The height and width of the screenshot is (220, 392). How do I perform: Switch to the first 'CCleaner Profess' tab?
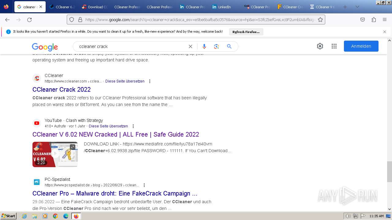point(127,7)
